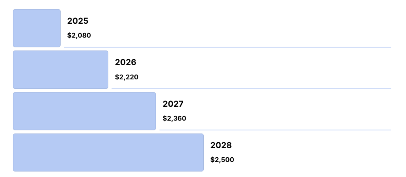Image resolution: width=406 pixels, height=177 pixels.
Task: Click empty space right of the $2,080 value
Action: (238, 35)
